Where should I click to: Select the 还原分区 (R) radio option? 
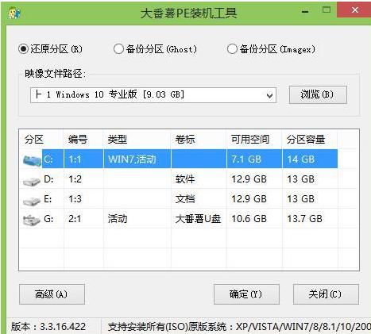(50, 49)
